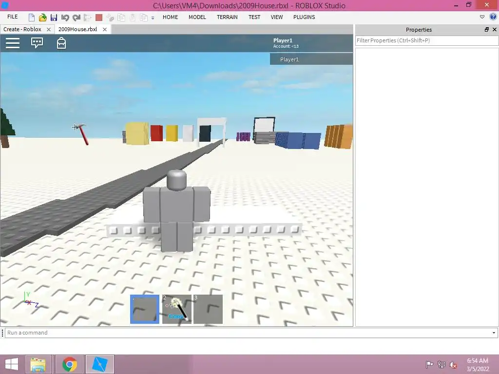Collapse the ribbon with chevron icon
499x374 pixels.
pyautogui.click(x=482, y=17)
